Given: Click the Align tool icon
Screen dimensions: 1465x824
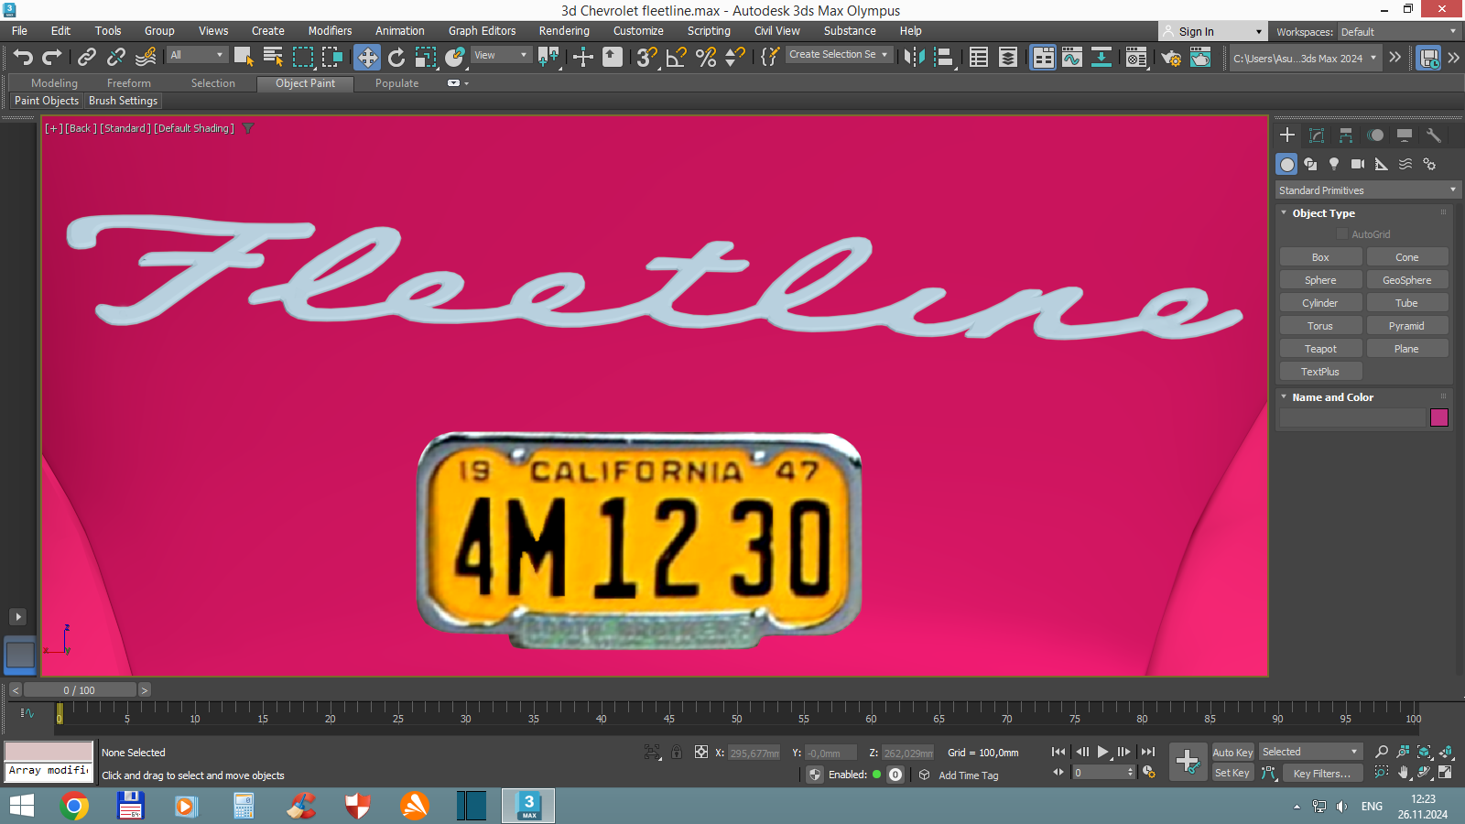Looking at the screenshot, I should [x=944, y=57].
